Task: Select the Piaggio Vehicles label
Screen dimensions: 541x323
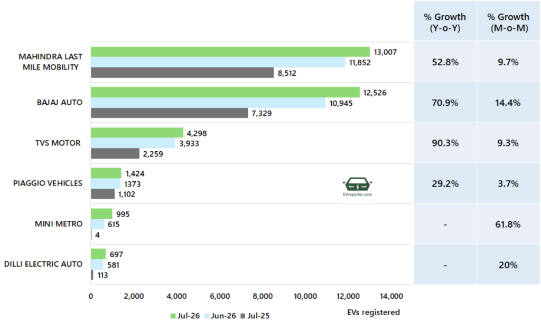Action: 48,183
